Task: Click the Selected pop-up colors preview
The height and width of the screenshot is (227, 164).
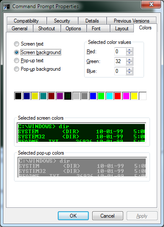Action: pyautogui.click(x=82, y=167)
